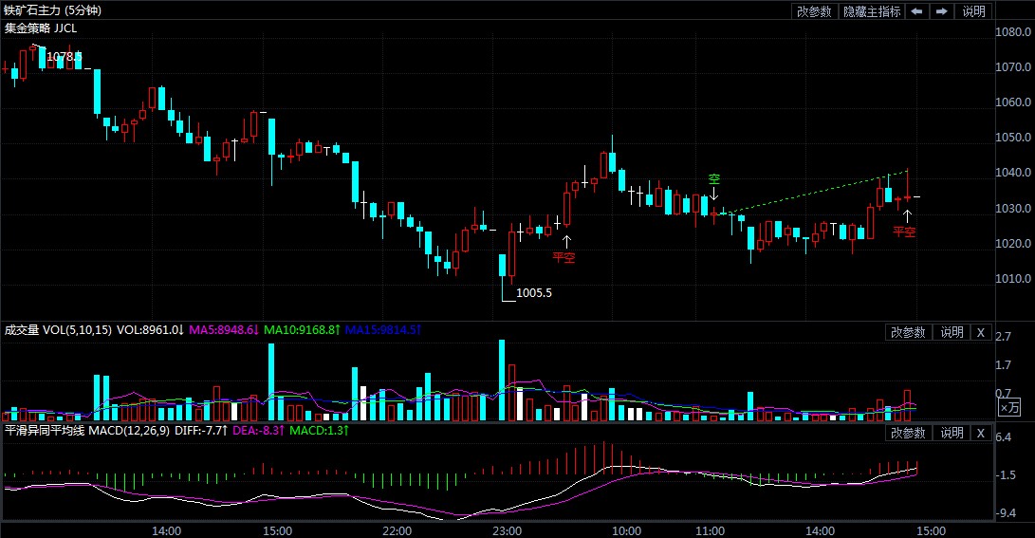Open 说明 in the MACD panel
The image size is (1035, 538).
pos(952,433)
